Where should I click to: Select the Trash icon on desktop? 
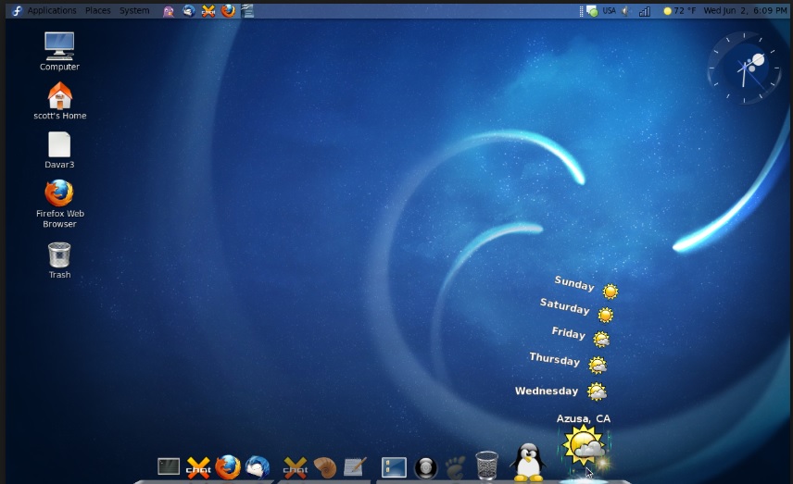point(59,254)
